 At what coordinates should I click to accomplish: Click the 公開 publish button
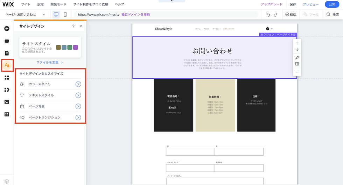(x=332, y=4)
